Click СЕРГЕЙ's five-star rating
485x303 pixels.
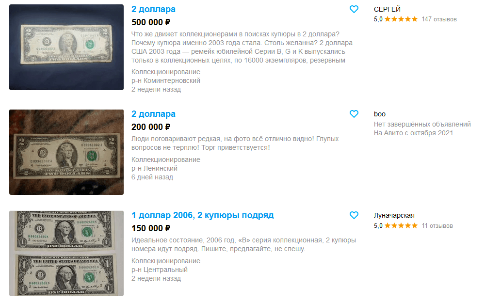click(401, 19)
